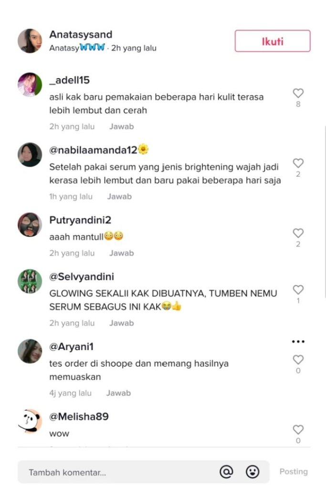Open the emoji picker icon

pos(252,471)
